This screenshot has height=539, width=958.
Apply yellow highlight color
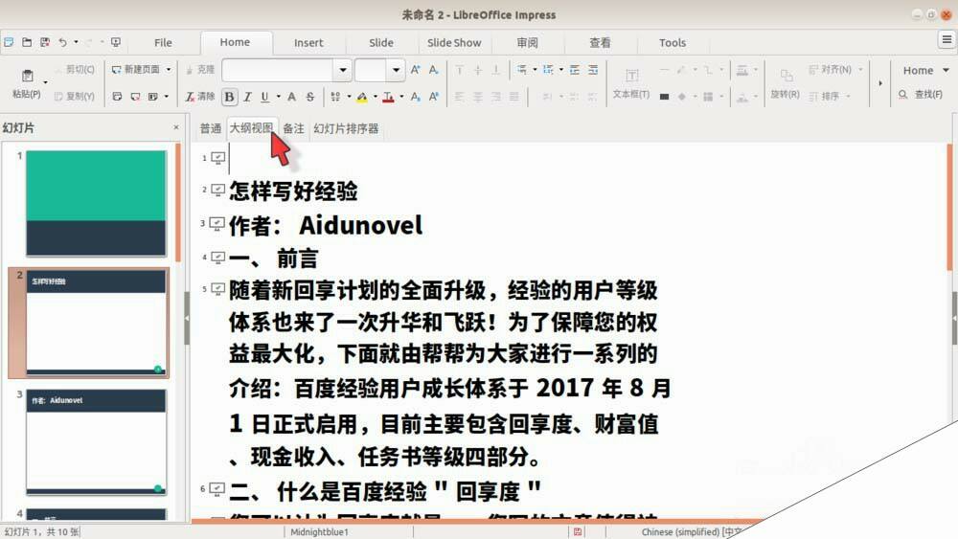click(x=362, y=97)
